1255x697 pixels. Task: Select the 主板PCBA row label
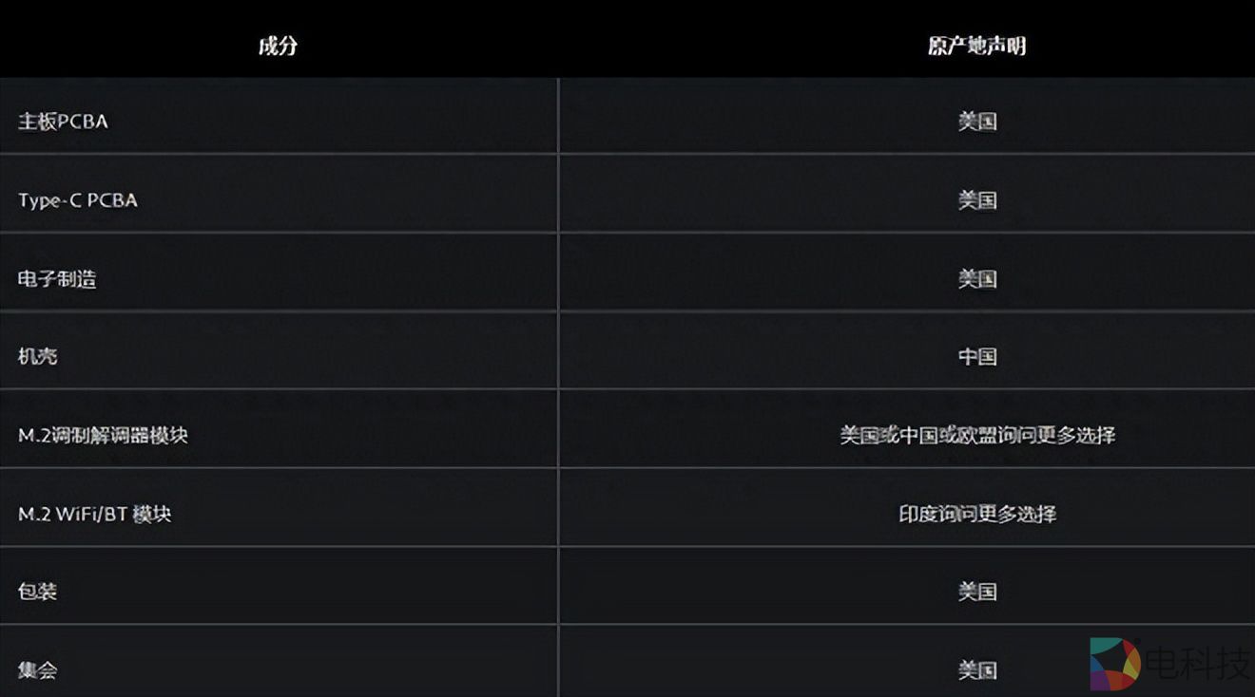coord(63,122)
